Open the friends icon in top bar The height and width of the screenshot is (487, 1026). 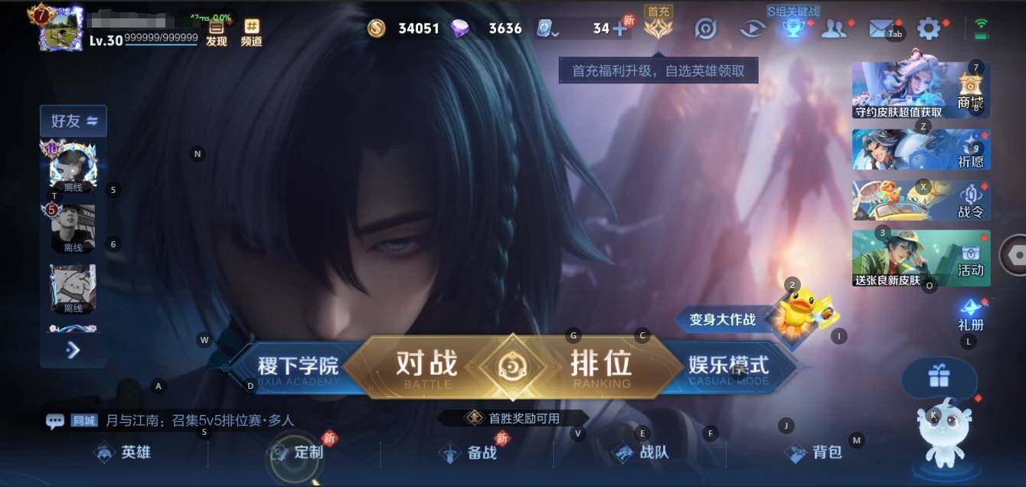pos(834,29)
